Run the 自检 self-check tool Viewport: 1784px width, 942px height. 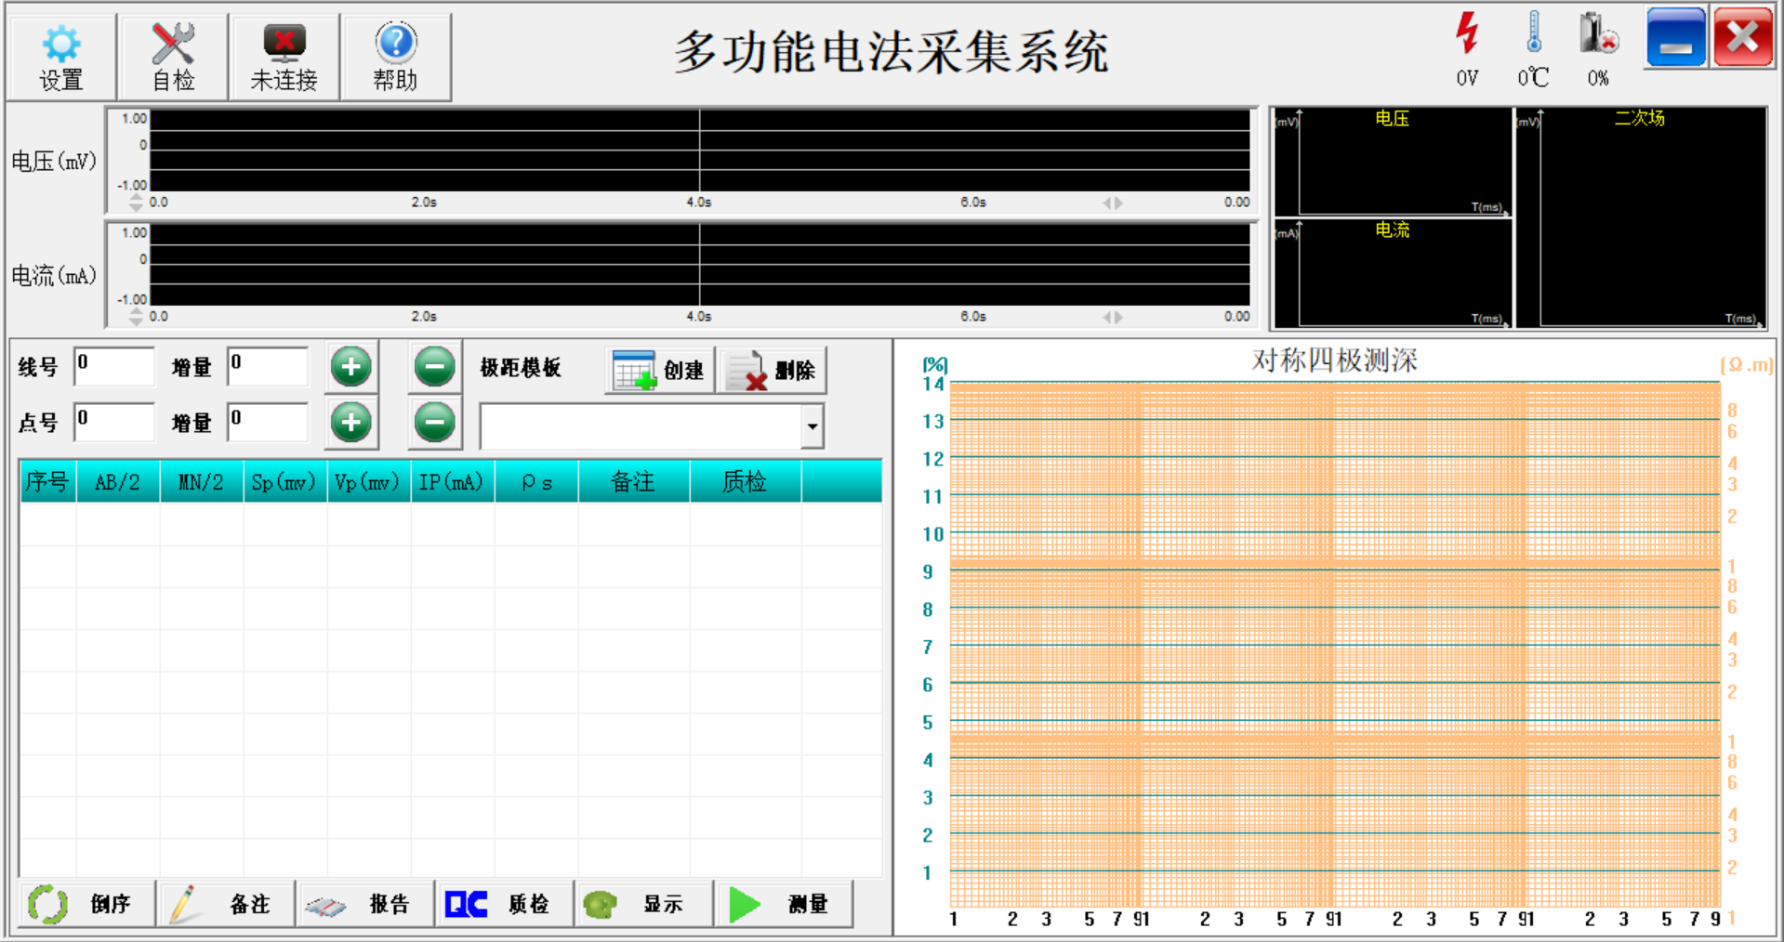173,58
